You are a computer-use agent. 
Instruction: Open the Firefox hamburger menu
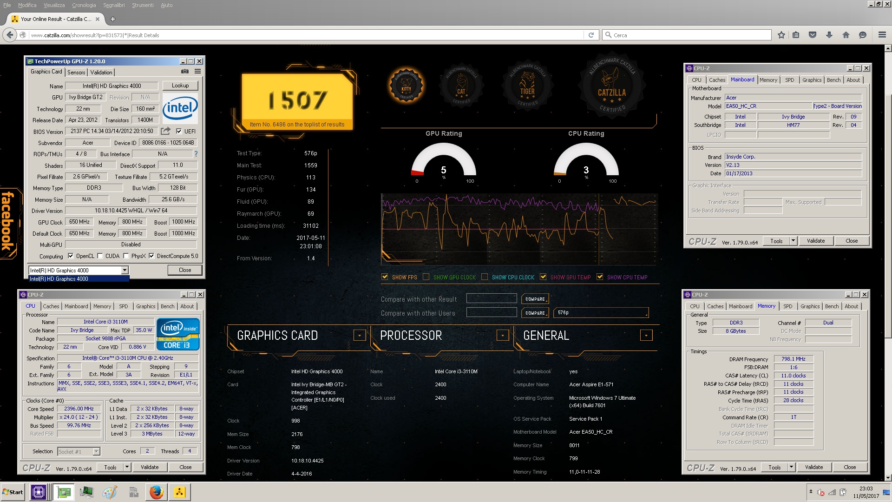[882, 35]
